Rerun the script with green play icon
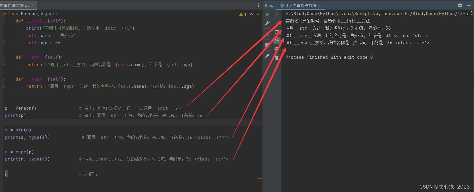The height and width of the screenshot is (192, 474). 268,15
